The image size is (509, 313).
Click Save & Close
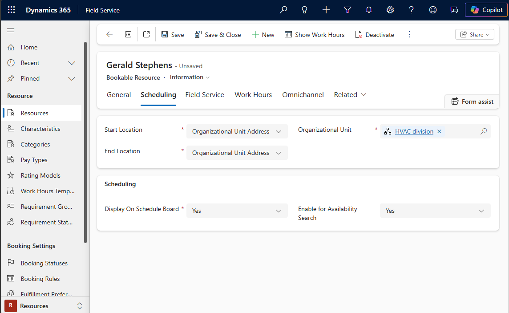pyautogui.click(x=218, y=34)
